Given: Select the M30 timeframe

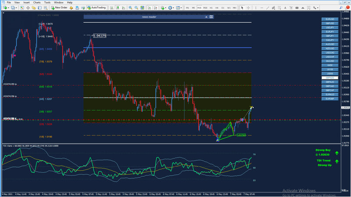Looking at the screenshot, I should tap(205, 8).
